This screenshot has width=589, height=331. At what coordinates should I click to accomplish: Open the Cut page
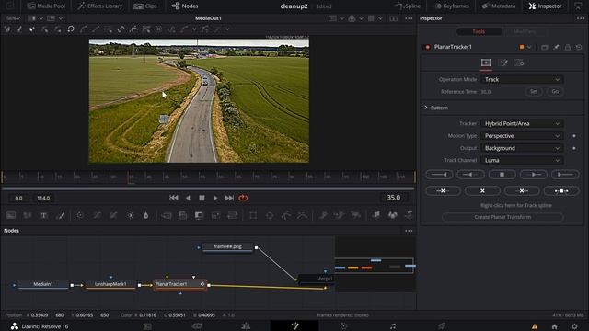tap(196, 326)
